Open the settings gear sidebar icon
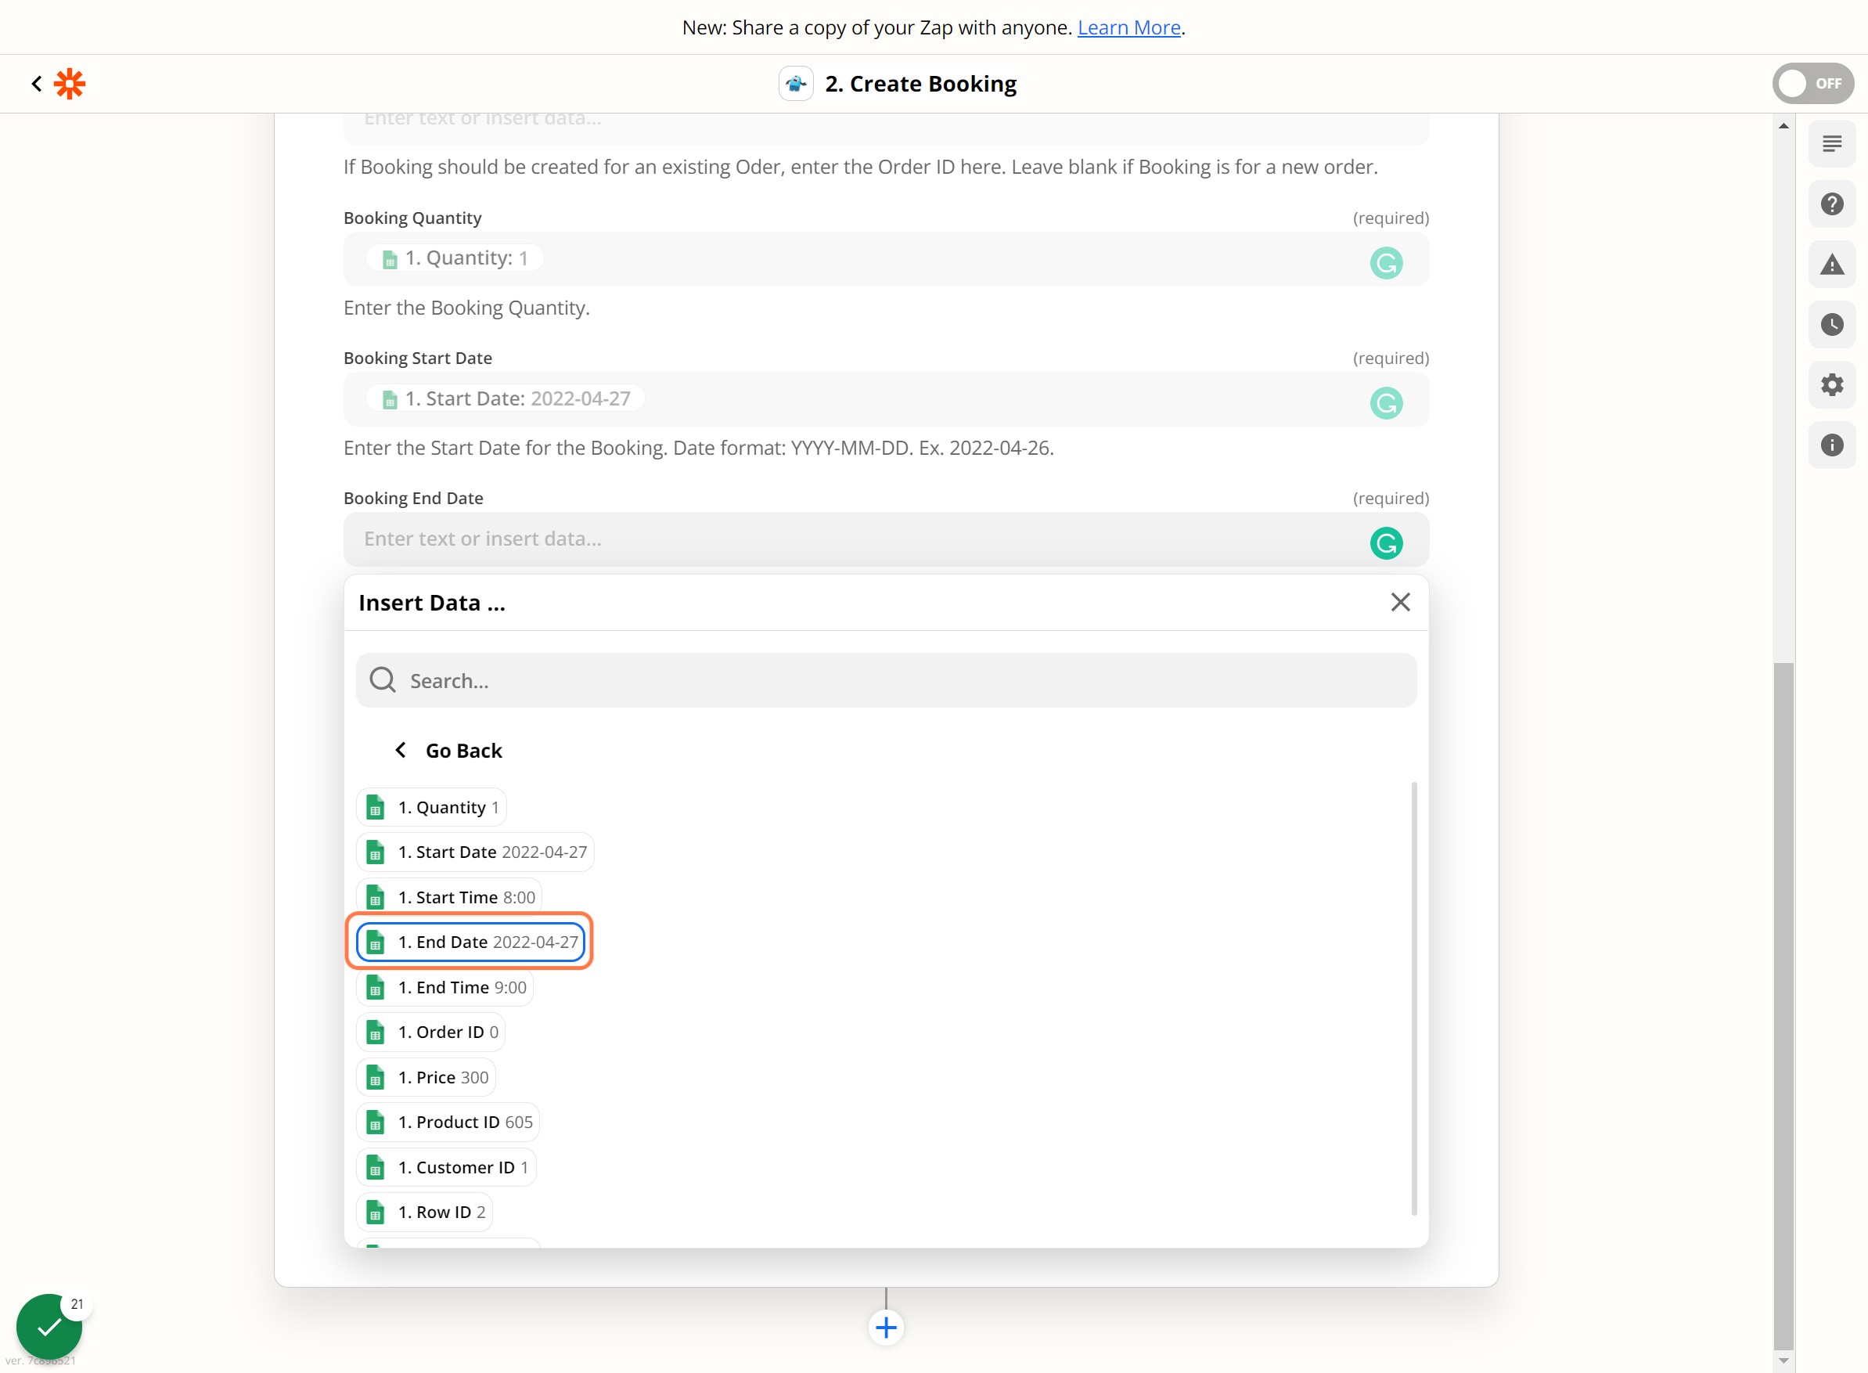Image resolution: width=1868 pixels, height=1373 pixels. click(1831, 384)
